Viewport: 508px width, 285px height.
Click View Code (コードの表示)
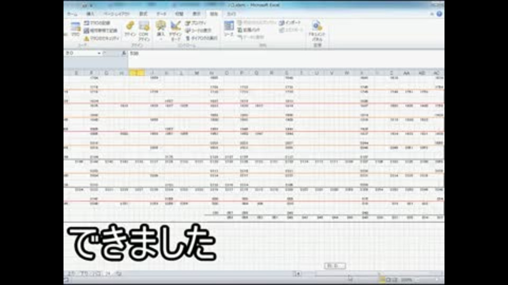click(x=198, y=31)
